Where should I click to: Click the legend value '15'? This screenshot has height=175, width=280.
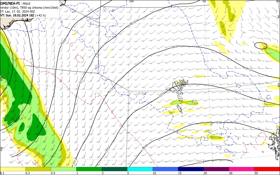click(x=180, y=173)
